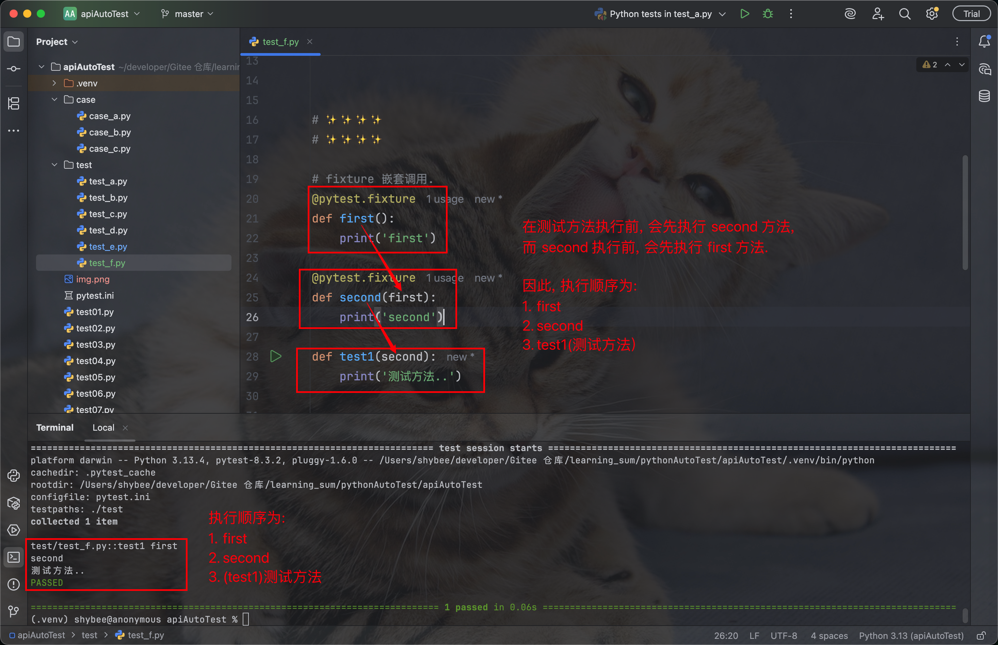Run the Python tests configuration
This screenshot has height=645, width=998.
744,14
